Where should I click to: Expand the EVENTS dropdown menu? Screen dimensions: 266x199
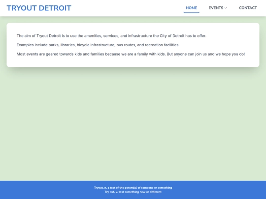218,8
